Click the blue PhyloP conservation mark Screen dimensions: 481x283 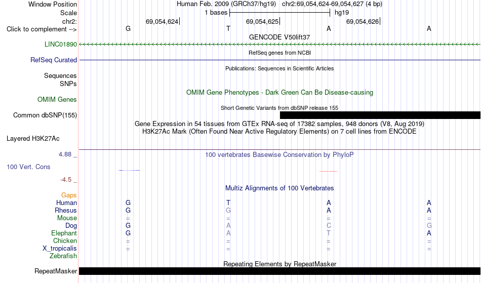click(x=129, y=170)
